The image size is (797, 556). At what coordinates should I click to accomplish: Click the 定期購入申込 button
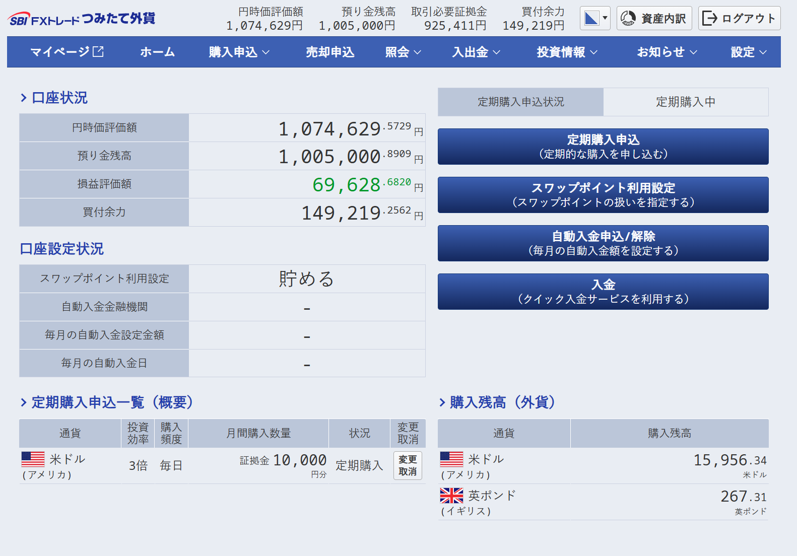click(603, 147)
